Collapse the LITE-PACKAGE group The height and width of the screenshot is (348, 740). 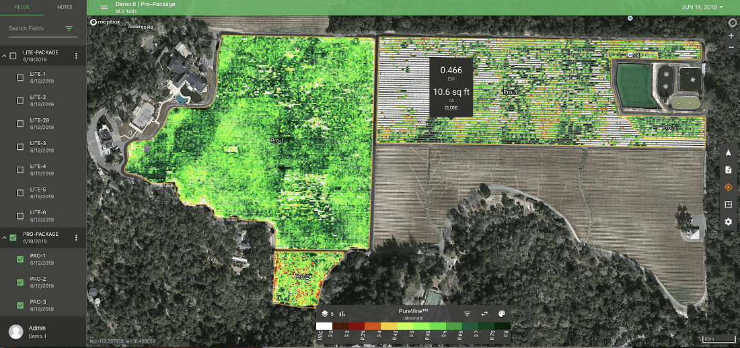[x=4, y=56]
